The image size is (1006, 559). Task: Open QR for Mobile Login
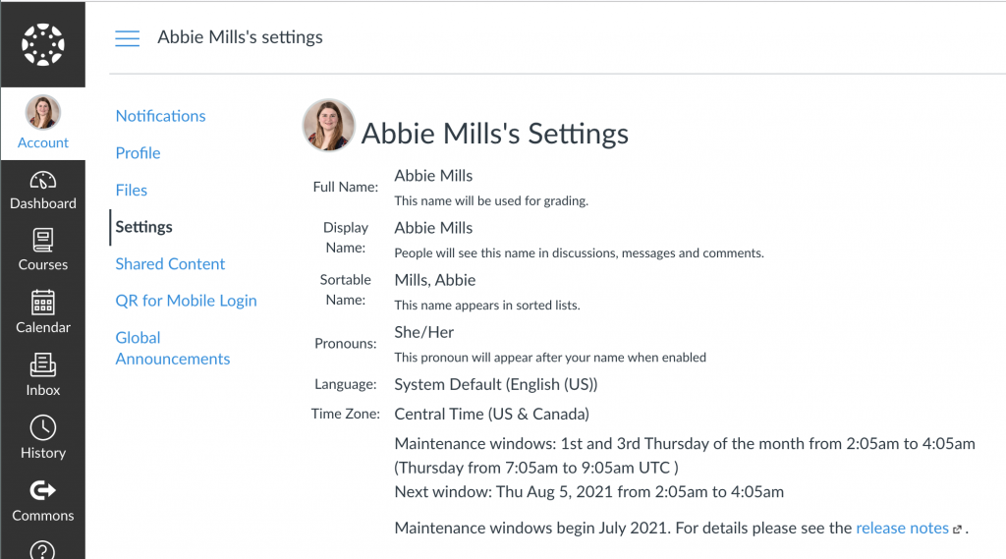[x=186, y=301]
